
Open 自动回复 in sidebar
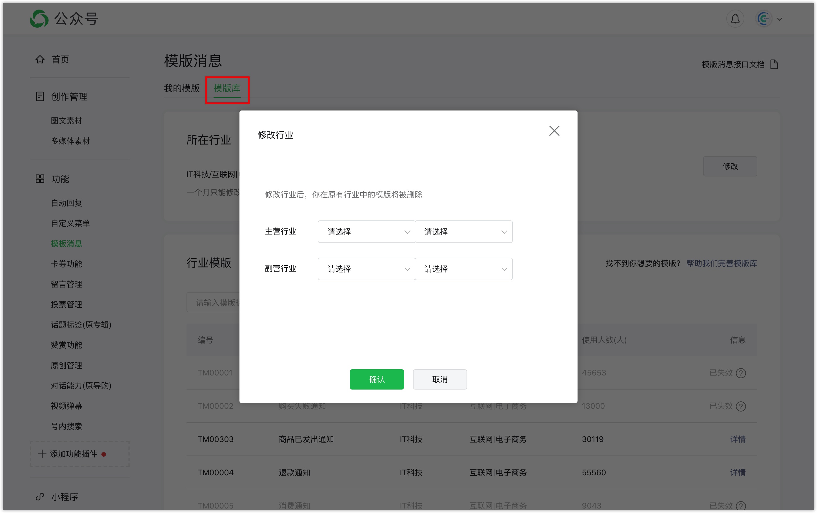(66, 203)
